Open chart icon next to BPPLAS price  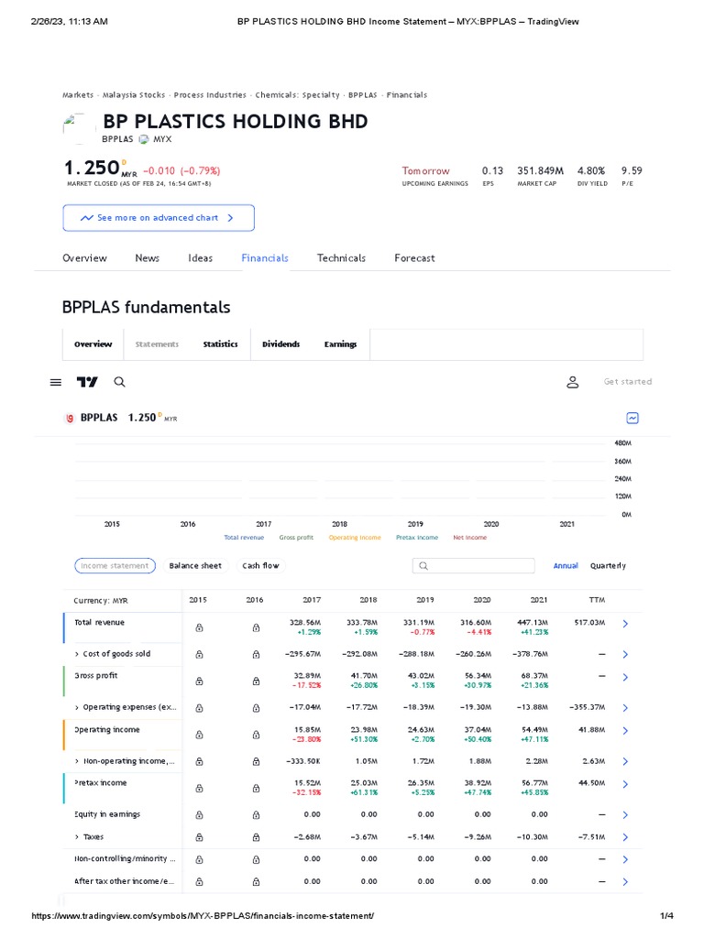tap(632, 418)
